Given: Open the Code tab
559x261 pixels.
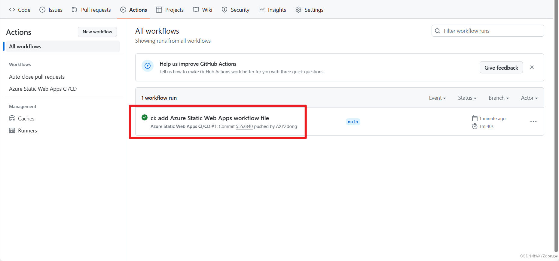Looking at the screenshot, I should coord(20,10).
